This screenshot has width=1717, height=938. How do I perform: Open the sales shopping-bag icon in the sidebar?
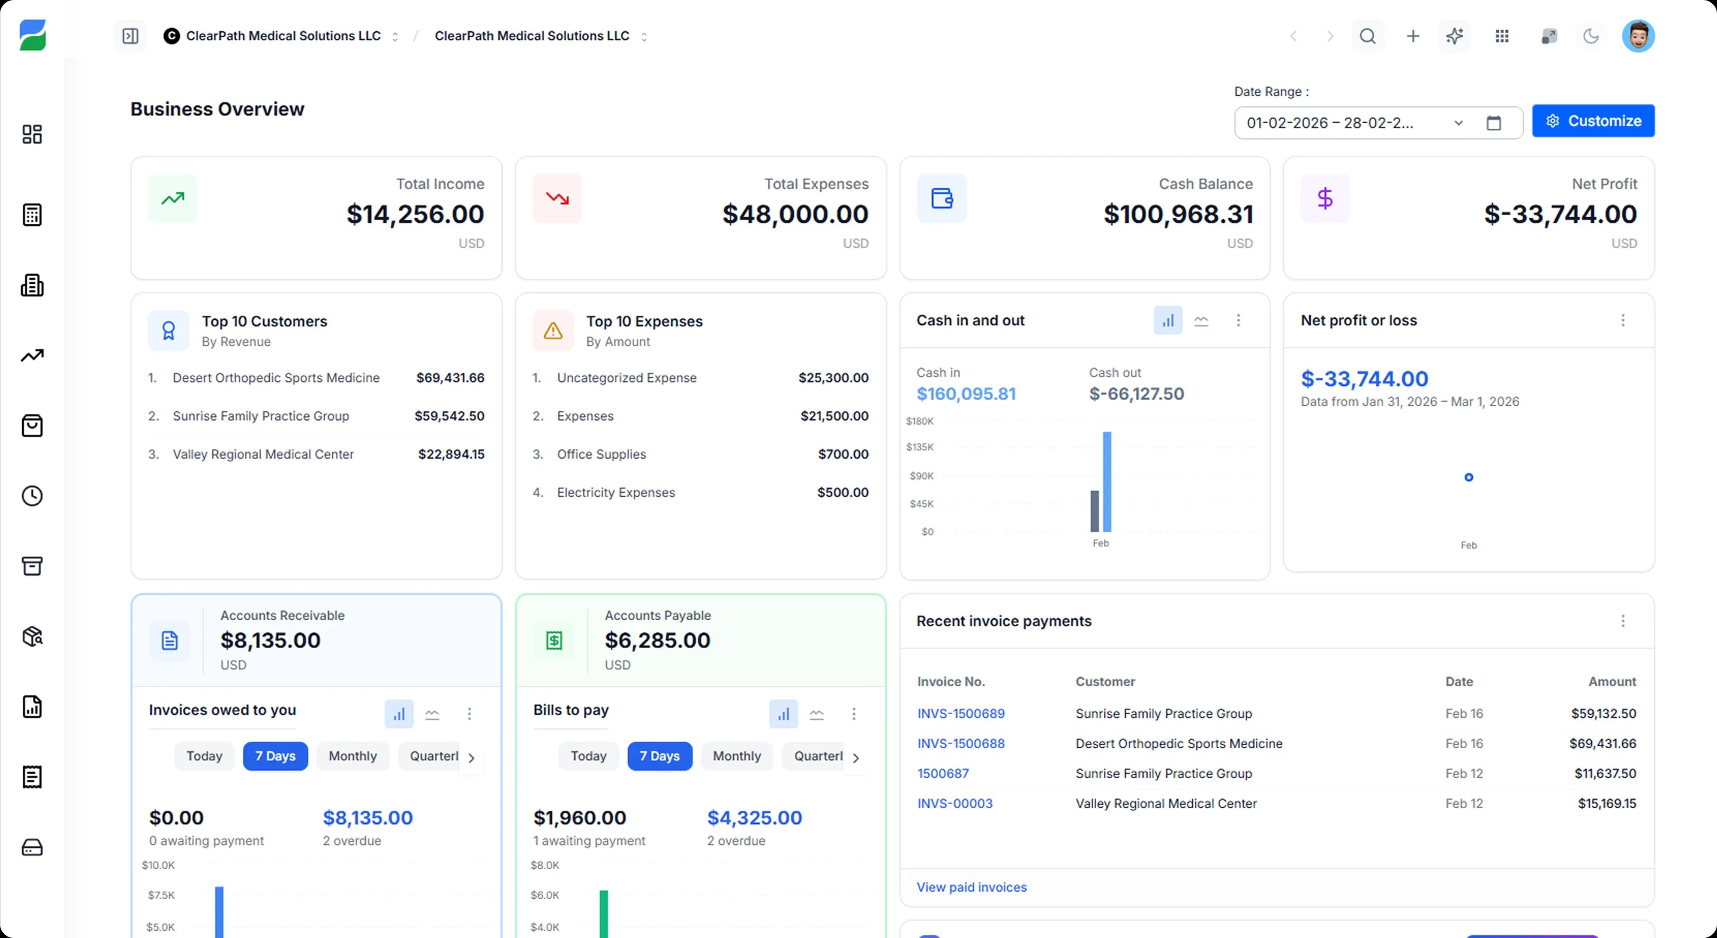(x=32, y=426)
